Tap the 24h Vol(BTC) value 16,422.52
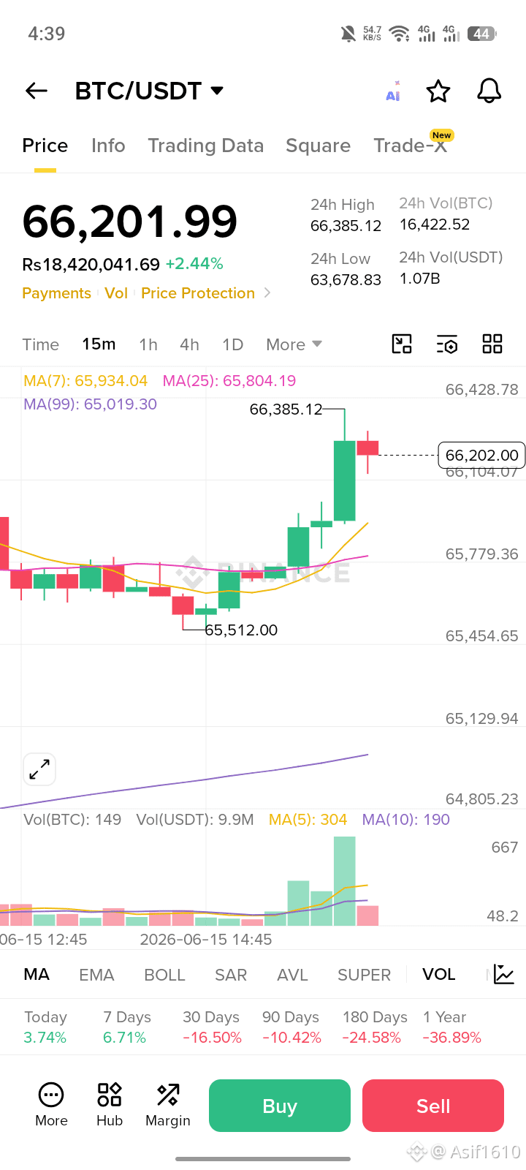526x1170 pixels. click(435, 224)
